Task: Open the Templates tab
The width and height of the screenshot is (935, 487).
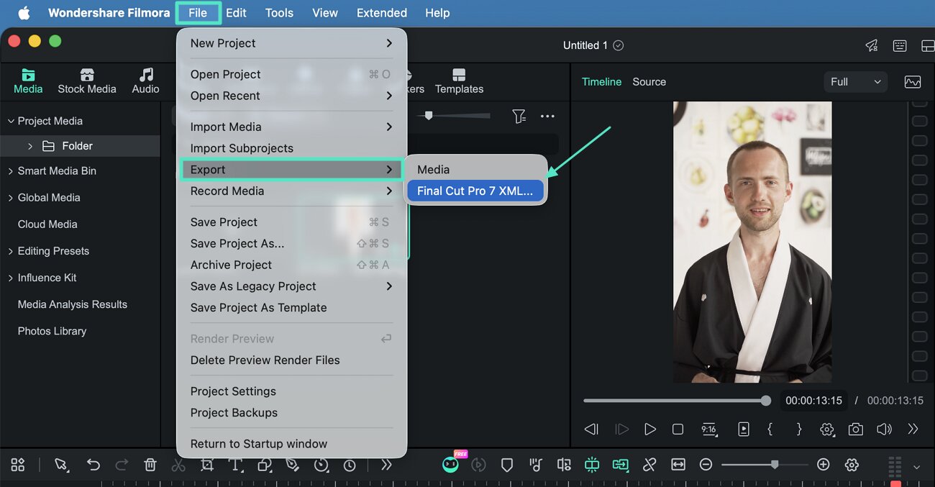Action: point(459,81)
